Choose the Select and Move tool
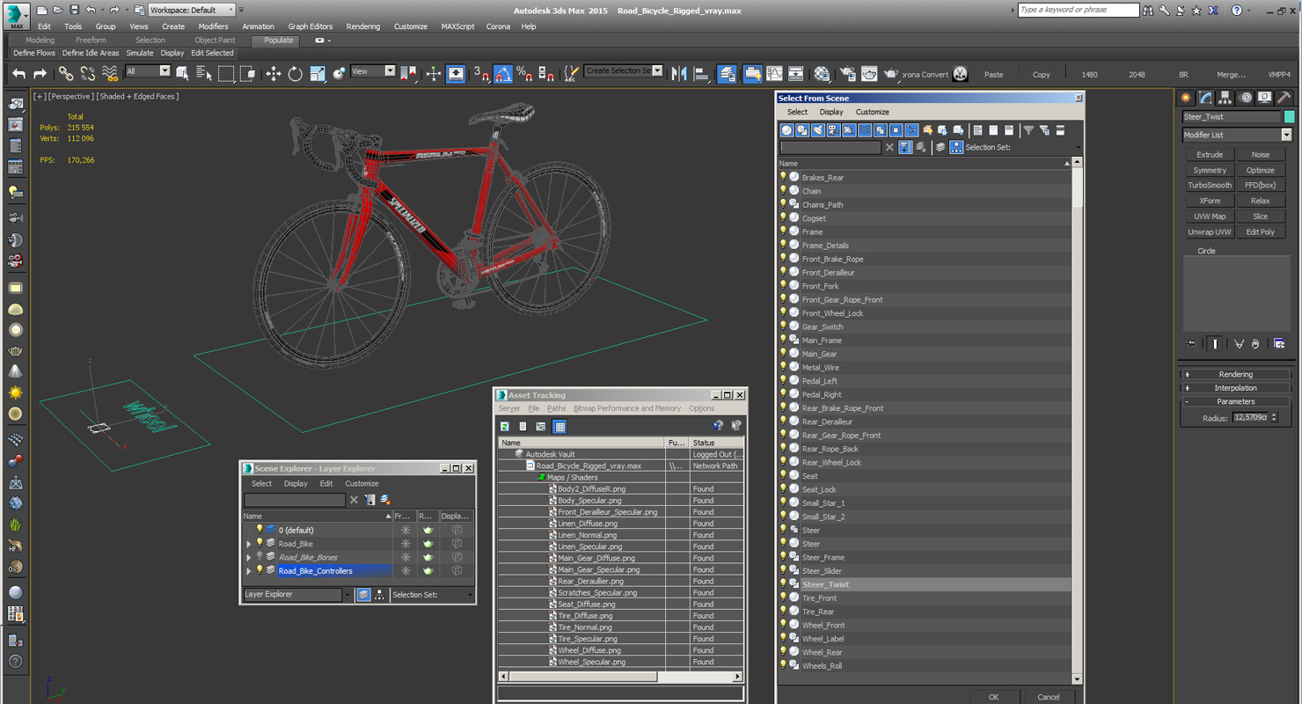The image size is (1302, 704). [x=274, y=74]
